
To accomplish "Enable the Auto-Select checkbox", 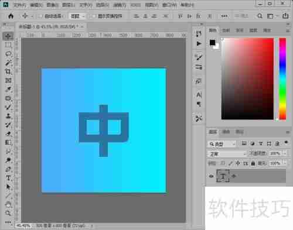I will tap(40, 16).
